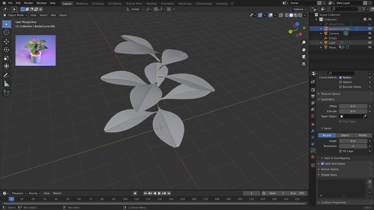The image size is (374, 210).
Task: Select rendered viewport shading icon
Action: point(300,15)
